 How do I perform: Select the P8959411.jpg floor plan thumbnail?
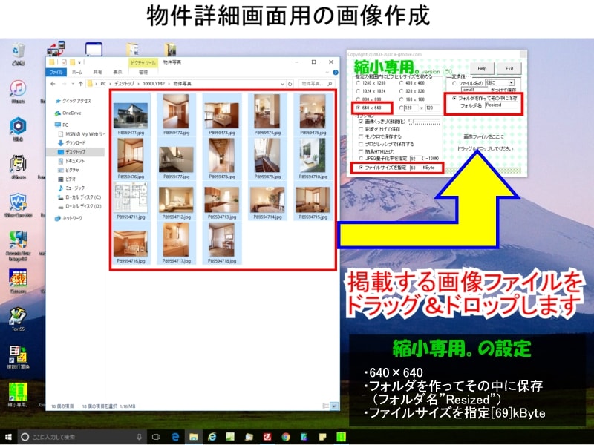pyautogui.click(x=131, y=200)
